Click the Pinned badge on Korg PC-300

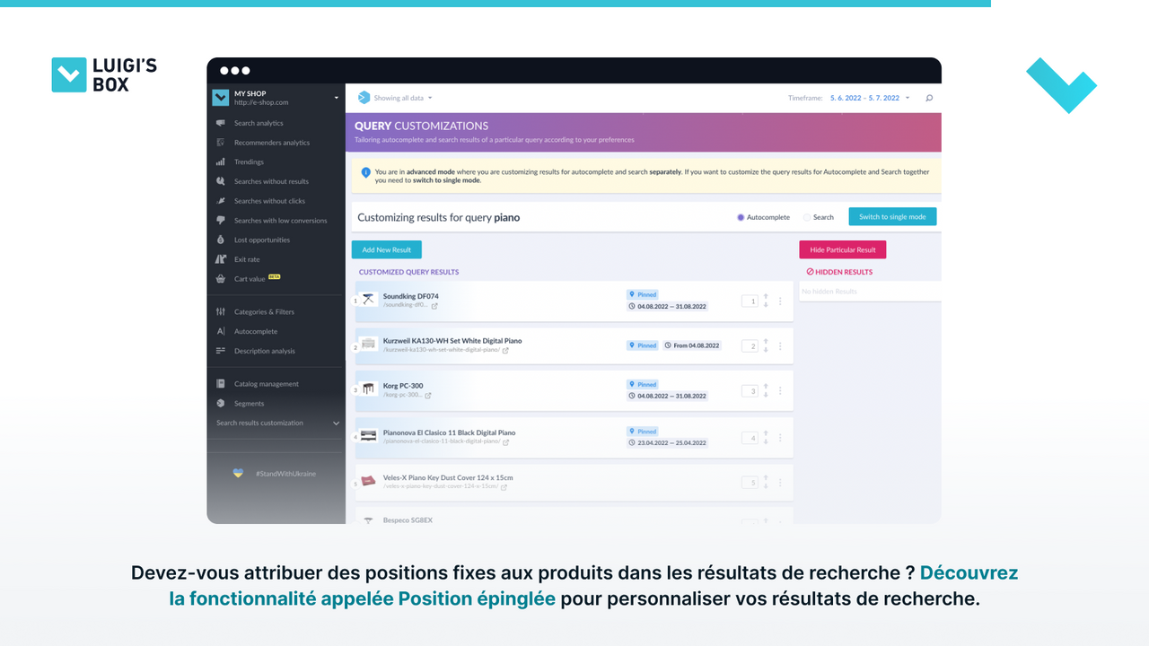pos(643,384)
